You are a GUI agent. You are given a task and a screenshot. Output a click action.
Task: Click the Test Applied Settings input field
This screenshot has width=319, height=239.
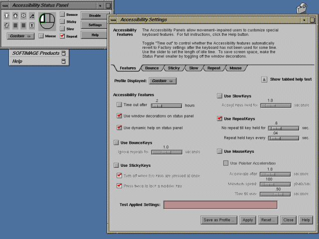(220, 205)
